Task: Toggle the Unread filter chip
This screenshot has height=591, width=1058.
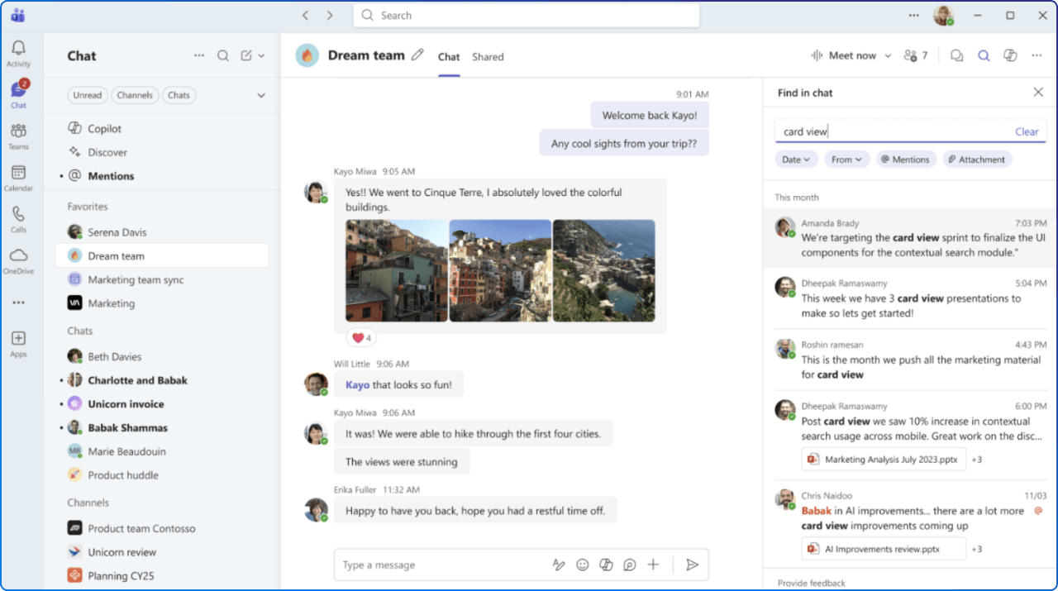Action: coord(88,95)
